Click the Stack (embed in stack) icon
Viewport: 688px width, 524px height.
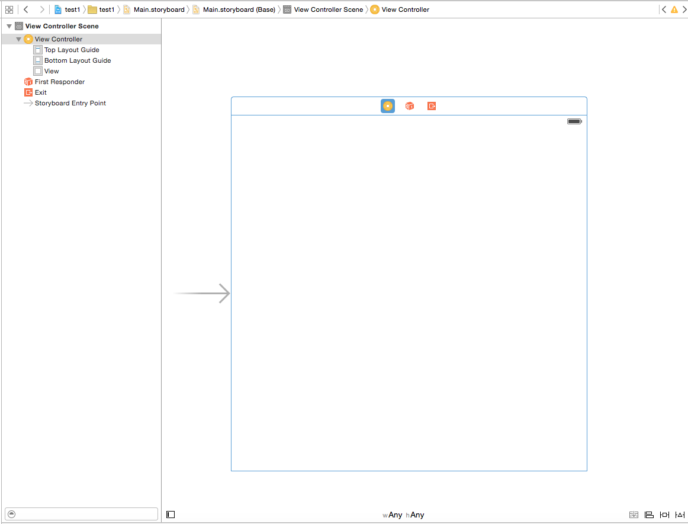(x=634, y=515)
